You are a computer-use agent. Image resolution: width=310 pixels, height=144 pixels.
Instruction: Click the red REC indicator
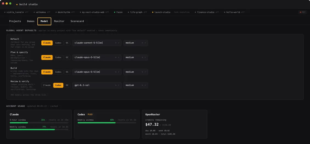[303, 12]
